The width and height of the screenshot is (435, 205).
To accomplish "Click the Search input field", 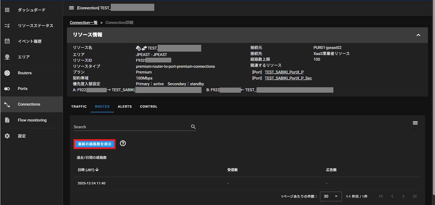I will coord(131,127).
